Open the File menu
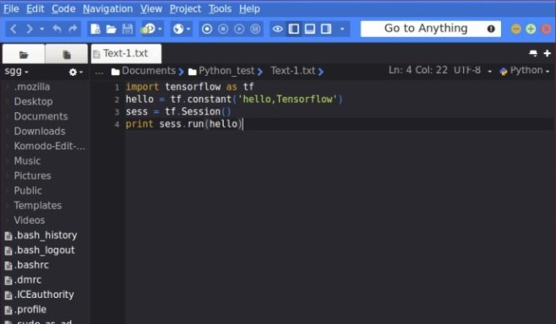The height and width of the screenshot is (324, 556). pos(11,8)
